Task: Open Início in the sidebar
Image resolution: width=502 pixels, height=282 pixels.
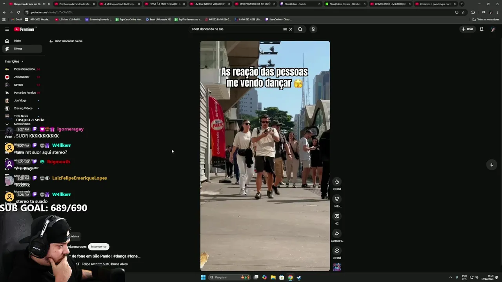Action: coord(22,41)
